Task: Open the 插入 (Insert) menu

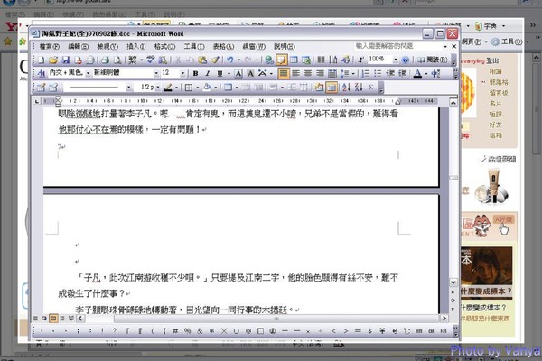Action: (x=135, y=46)
